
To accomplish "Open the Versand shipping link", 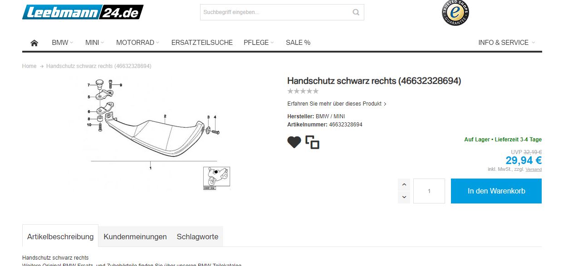I will click(x=534, y=169).
